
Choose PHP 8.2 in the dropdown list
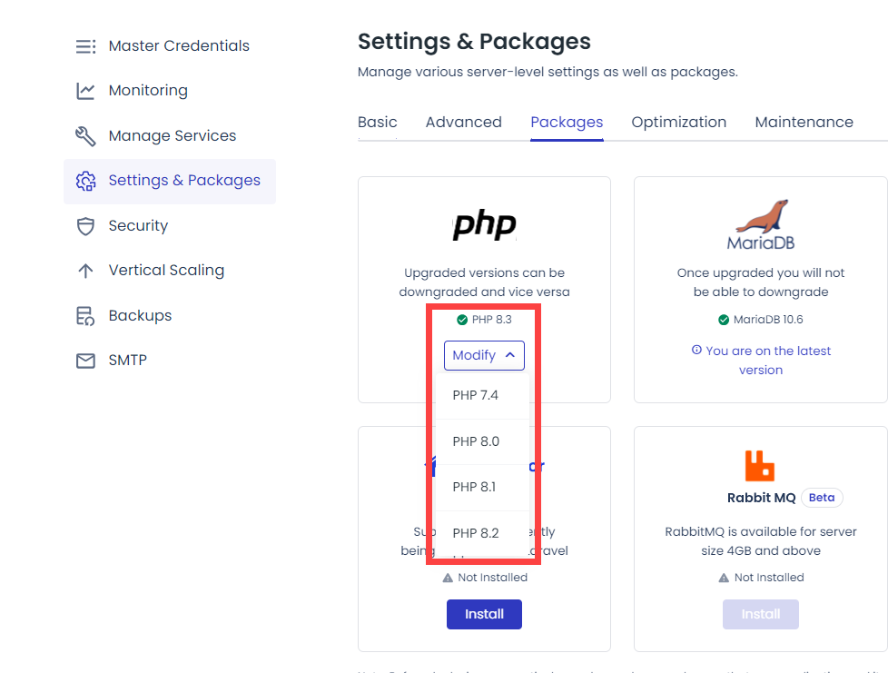tap(476, 533)
